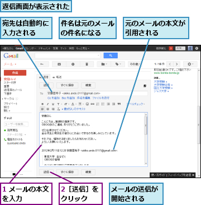Click the red 作成 compose button
The height and width of the screenshot is (205, 201).
15,73
